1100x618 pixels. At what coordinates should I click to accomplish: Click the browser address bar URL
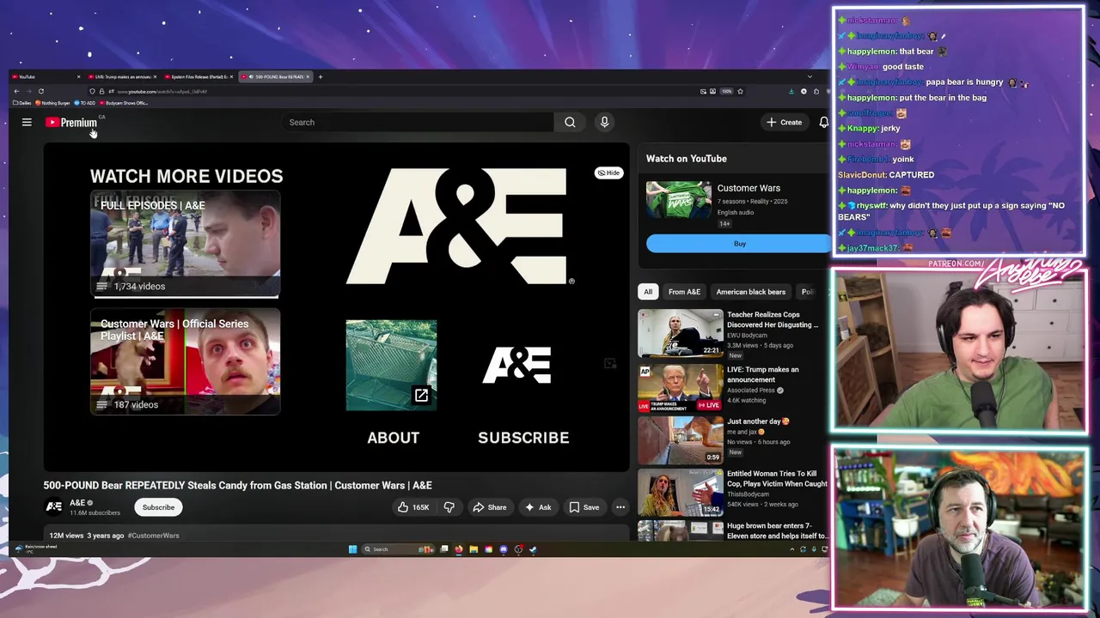point(162,91)
